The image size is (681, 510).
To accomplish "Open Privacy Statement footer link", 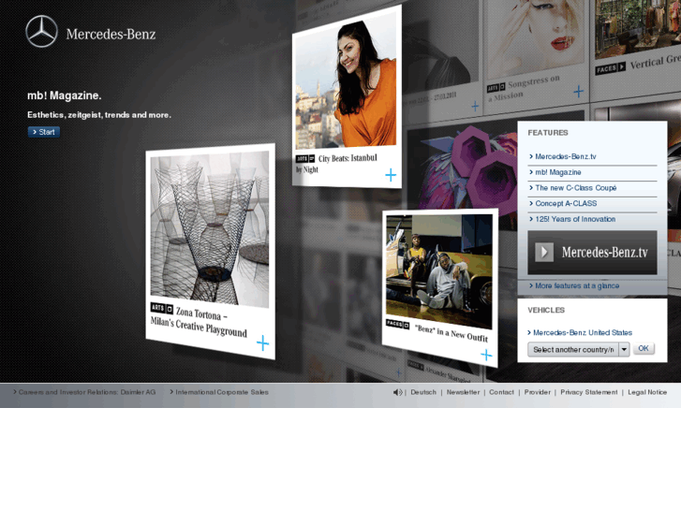I will click(589, 392).
